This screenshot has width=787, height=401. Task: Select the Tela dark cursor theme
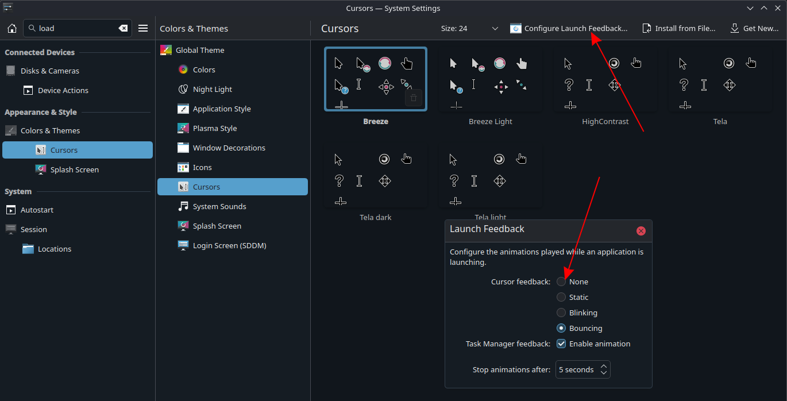coord(376,176)
